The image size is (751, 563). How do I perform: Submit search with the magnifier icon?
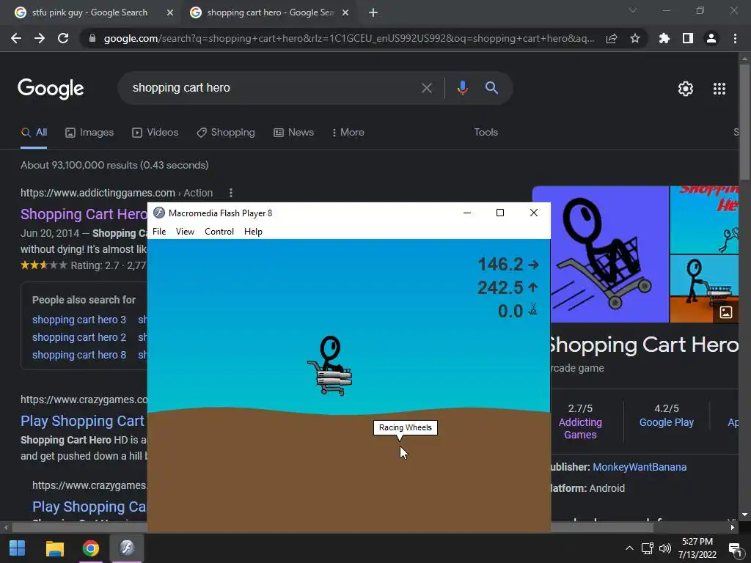pyautogui.click(x=491, y=88)
